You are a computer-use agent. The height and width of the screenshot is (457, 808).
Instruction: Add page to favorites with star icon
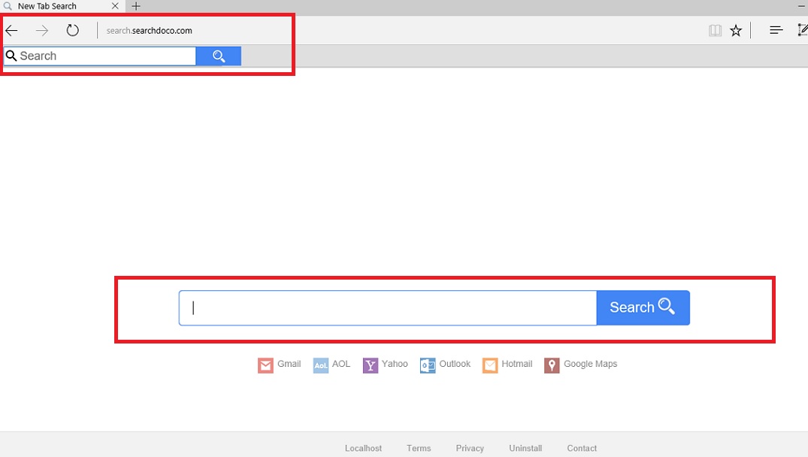pos(735,30)
